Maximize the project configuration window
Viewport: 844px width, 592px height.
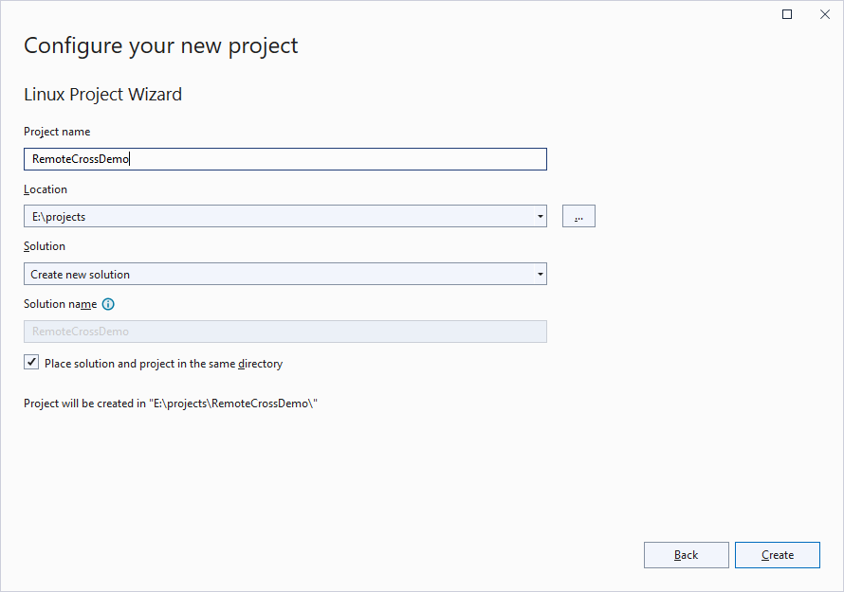(x=787, y=14)
